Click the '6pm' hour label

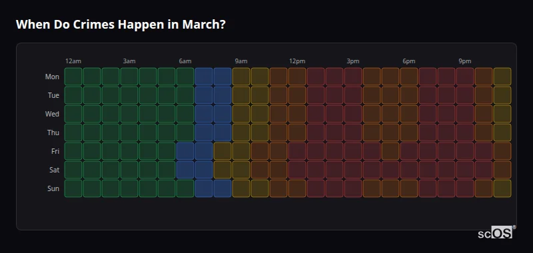[x=409, y=61]
